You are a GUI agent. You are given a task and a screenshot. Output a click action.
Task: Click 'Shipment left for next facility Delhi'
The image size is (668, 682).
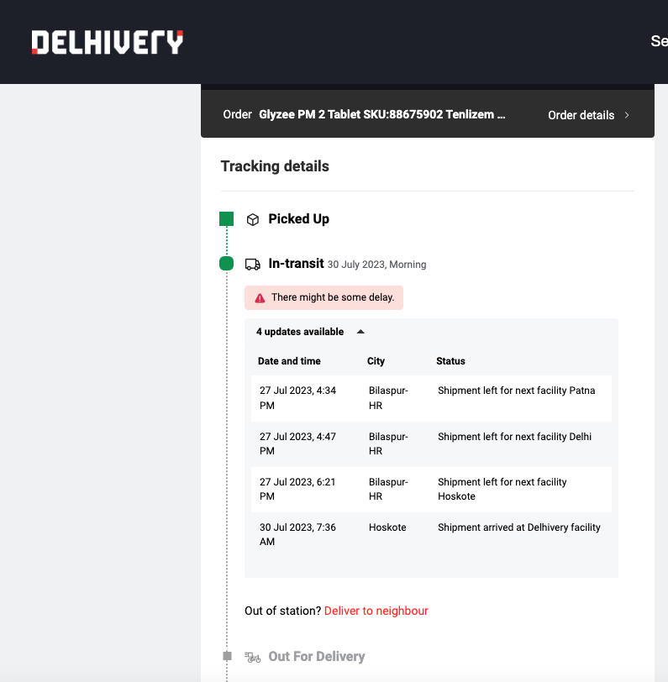[514, 437]
